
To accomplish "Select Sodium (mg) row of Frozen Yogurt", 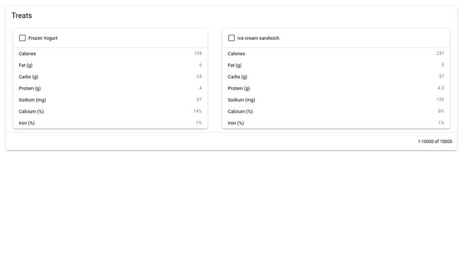I will 110,100.
